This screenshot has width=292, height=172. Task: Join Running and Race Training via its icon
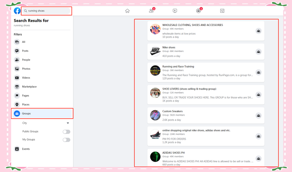258,73
